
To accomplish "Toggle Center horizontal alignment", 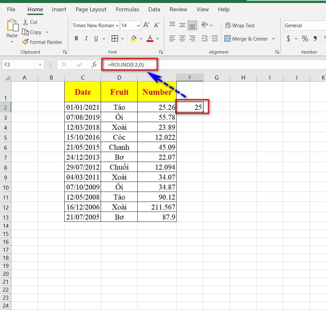I will pos(182,38).
